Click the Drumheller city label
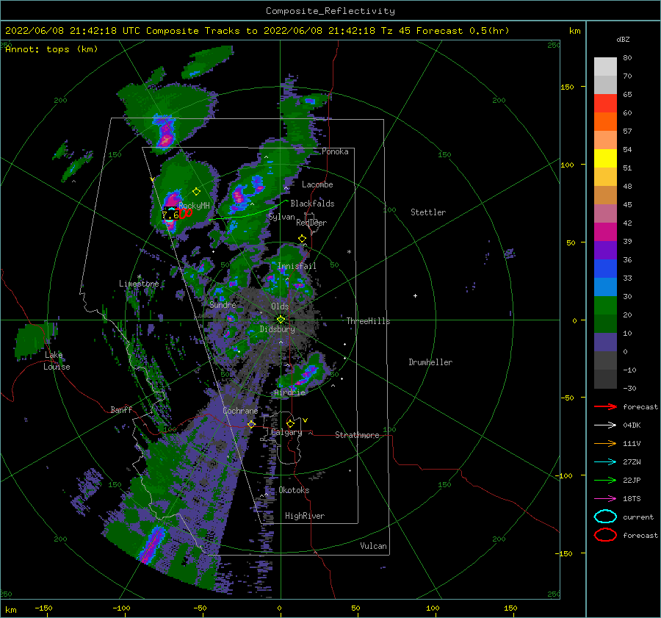Viewport: 661px width, 618px height. click(x=430, y=362)
